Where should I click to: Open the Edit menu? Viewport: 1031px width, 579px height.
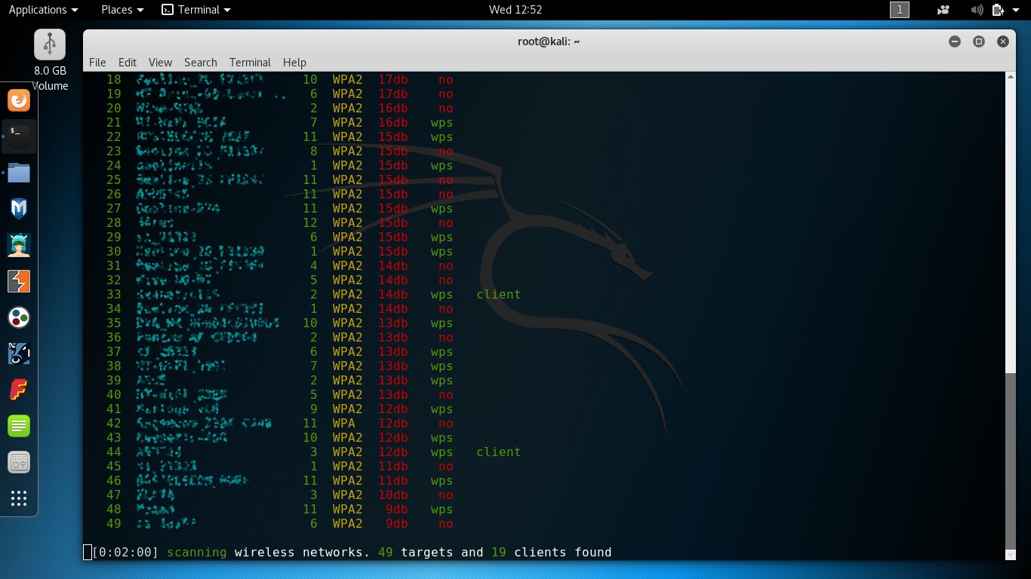(x=128, y=63)
